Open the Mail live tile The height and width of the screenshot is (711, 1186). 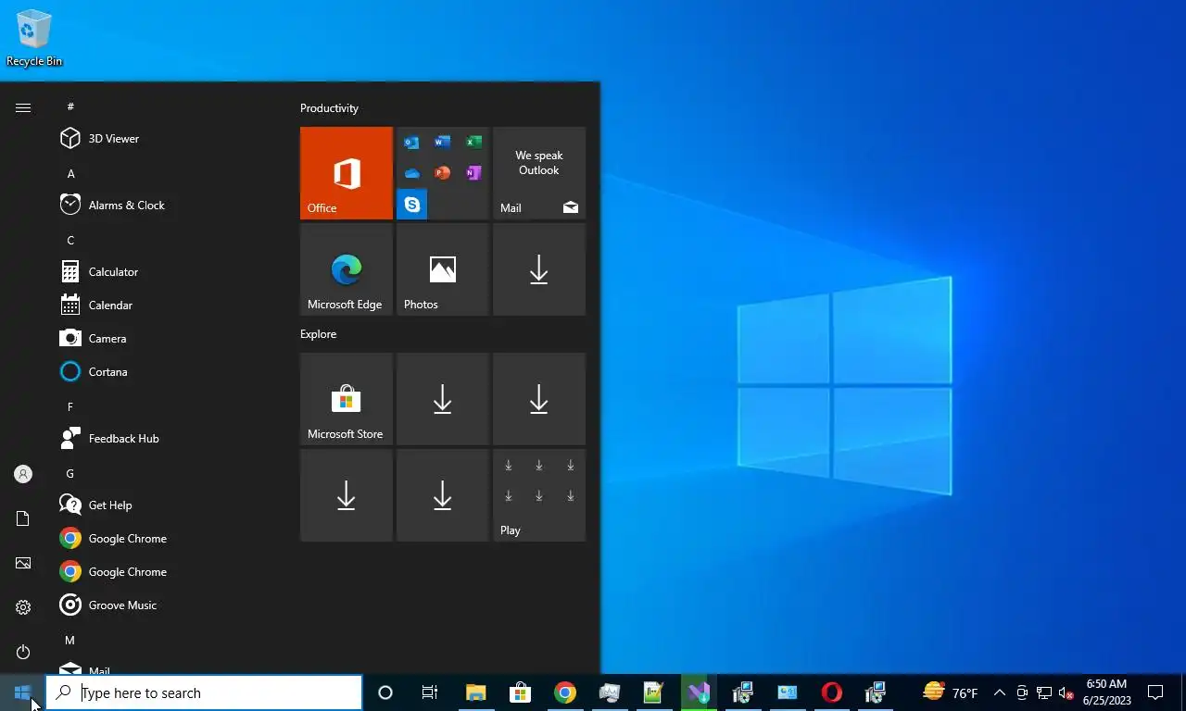pos(539,173)
